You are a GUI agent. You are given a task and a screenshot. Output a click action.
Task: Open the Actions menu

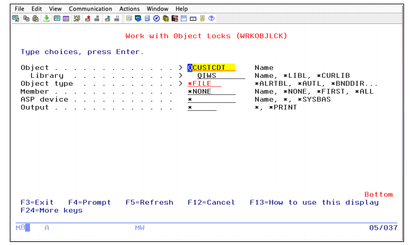click(x=129, y=9)
